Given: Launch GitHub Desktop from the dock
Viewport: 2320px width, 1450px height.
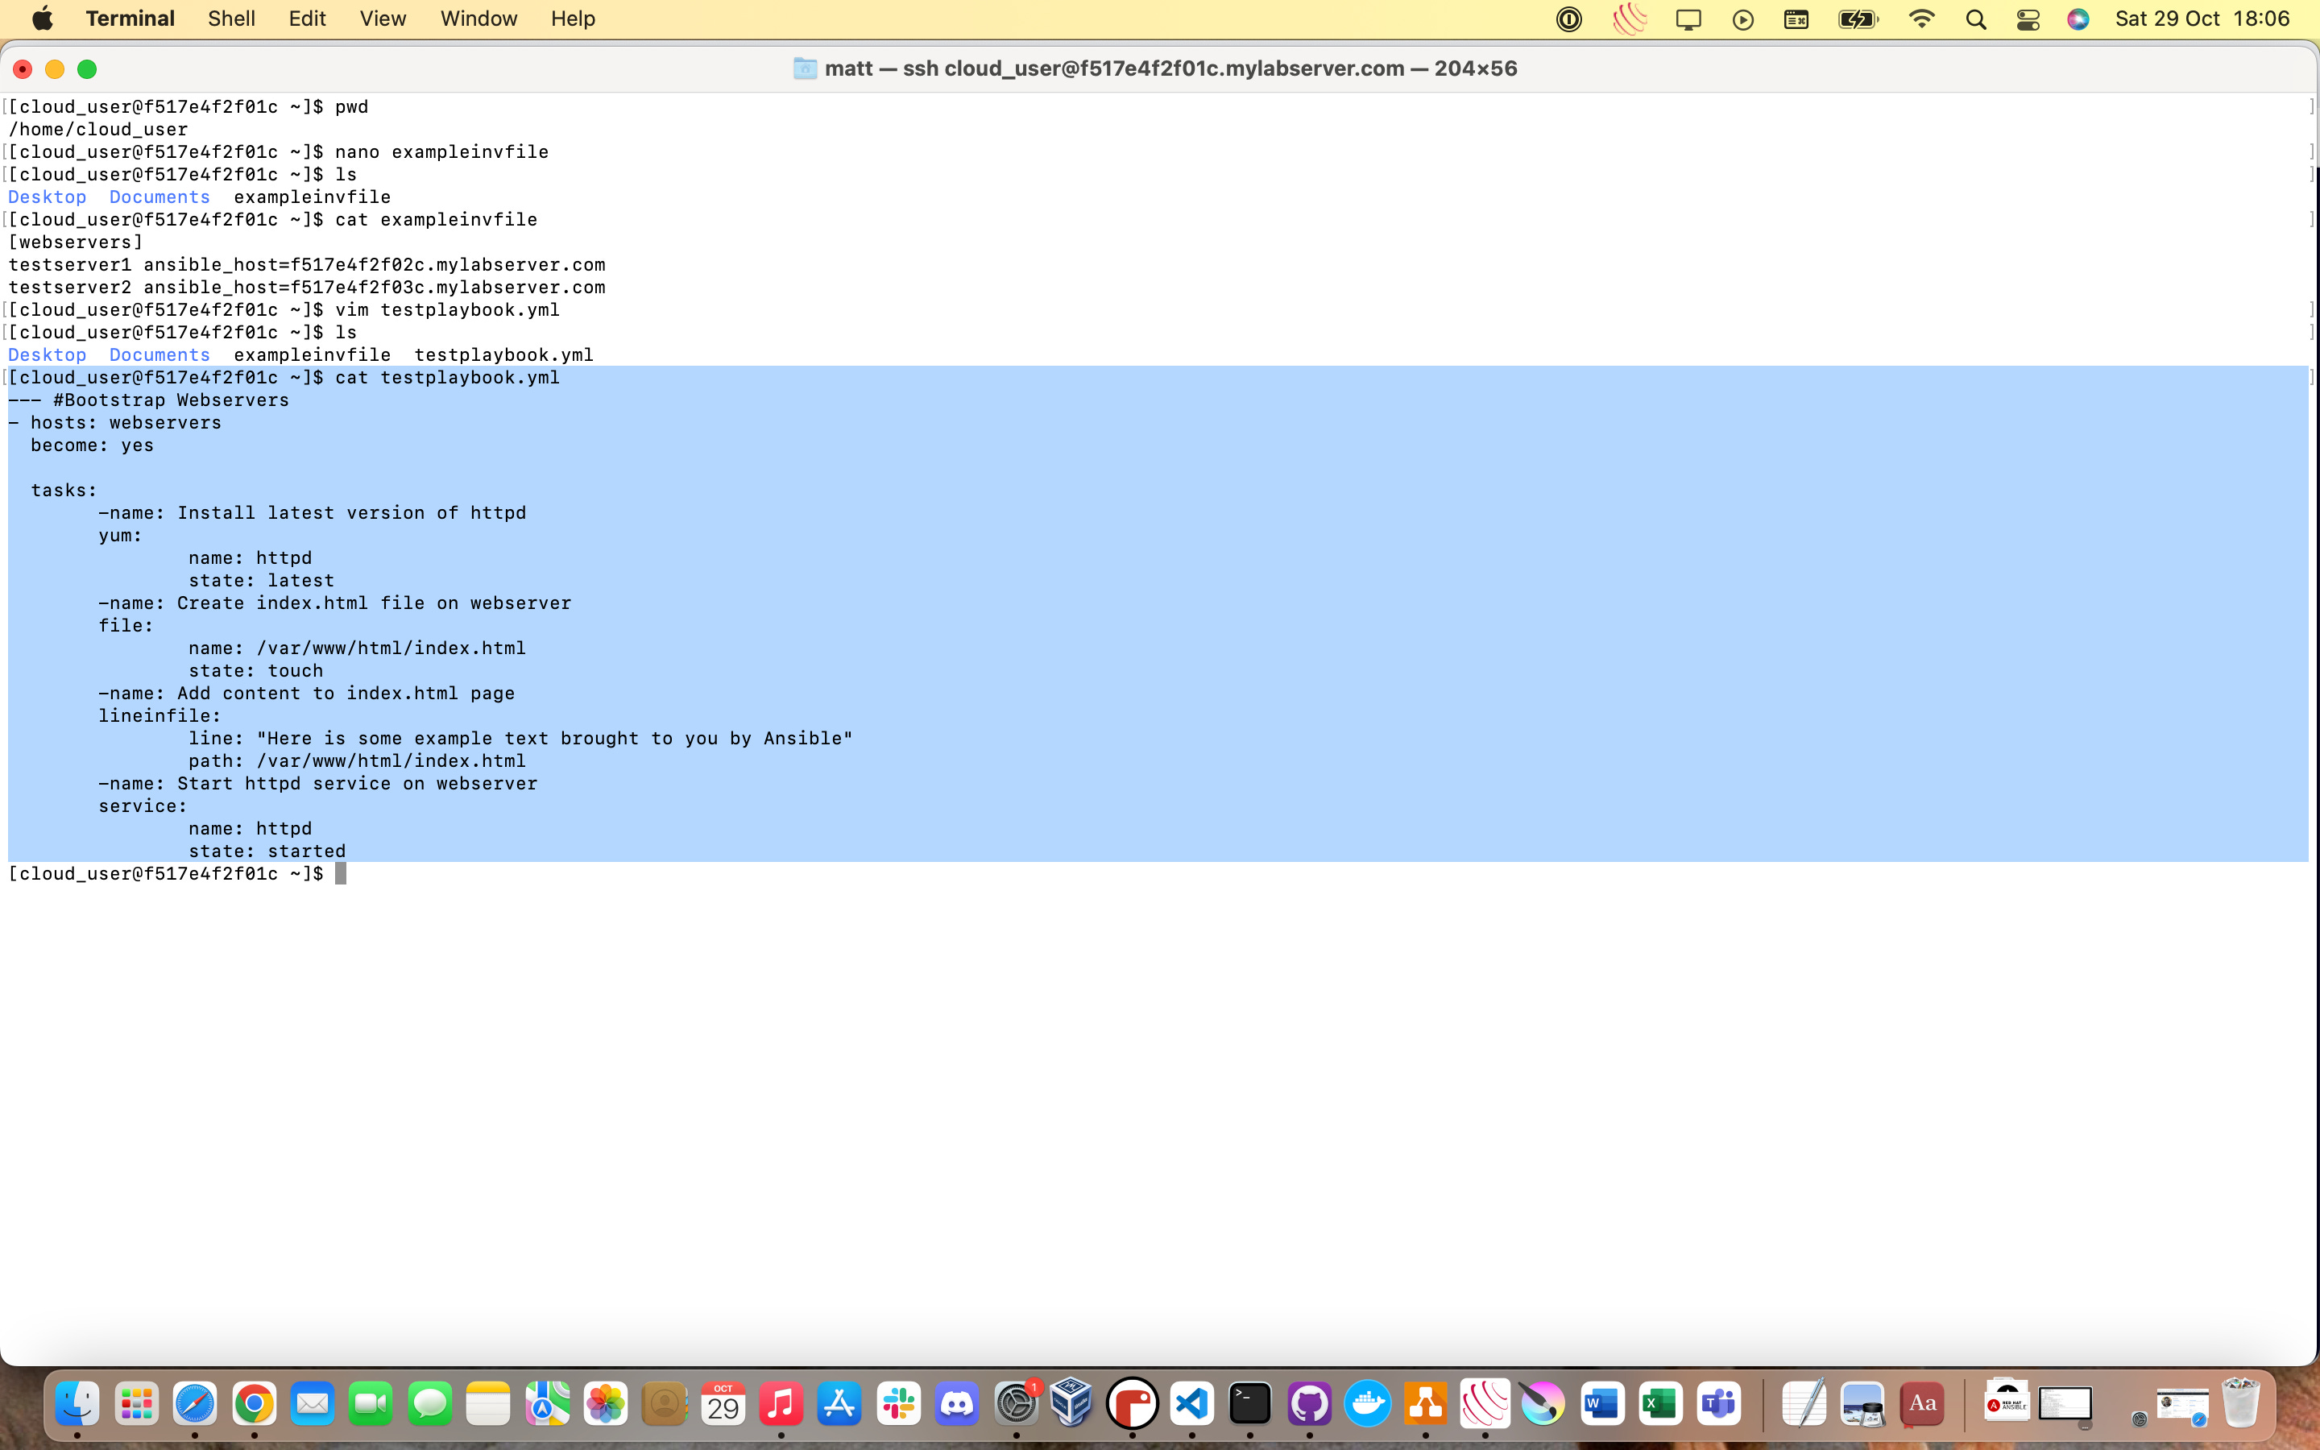Looking at the screenshot, I should click(1310, 1404).
